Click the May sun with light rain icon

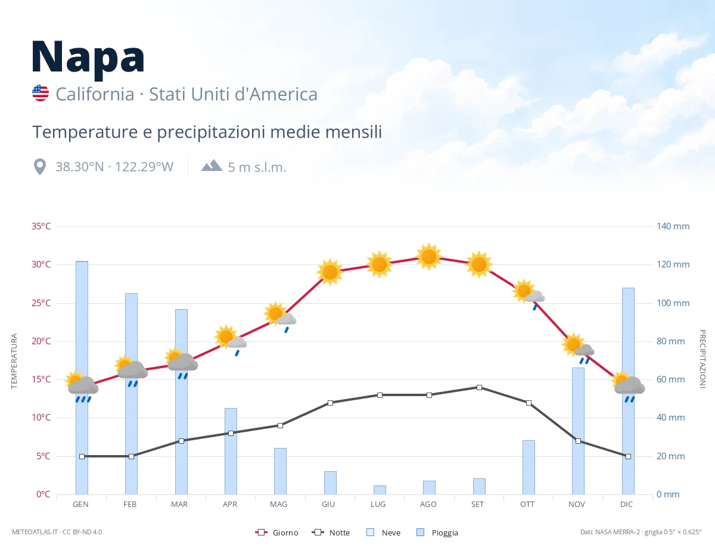point(280,317)
